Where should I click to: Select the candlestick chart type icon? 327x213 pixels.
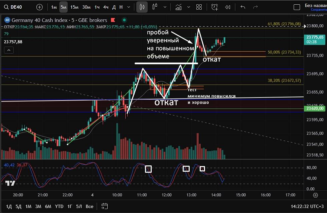[x=142, y=7]
